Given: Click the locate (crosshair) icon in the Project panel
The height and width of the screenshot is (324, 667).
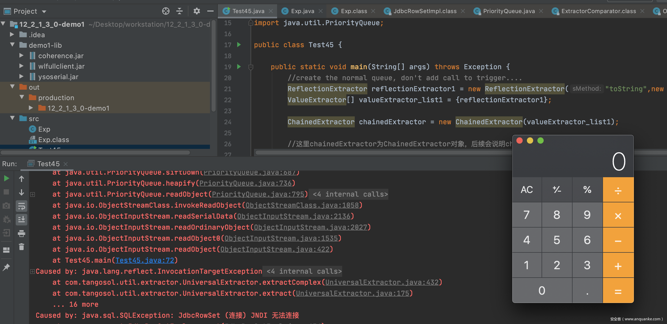Looking at the screenshot, I should (x=166, y=11).
